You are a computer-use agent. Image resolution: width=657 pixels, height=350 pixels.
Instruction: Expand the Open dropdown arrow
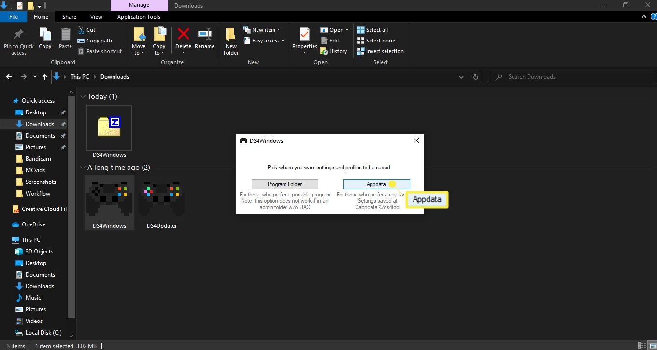(347, 30)
